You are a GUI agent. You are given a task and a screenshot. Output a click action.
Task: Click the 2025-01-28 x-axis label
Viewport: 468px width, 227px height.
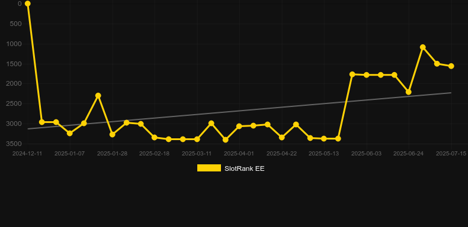point(112,154)
